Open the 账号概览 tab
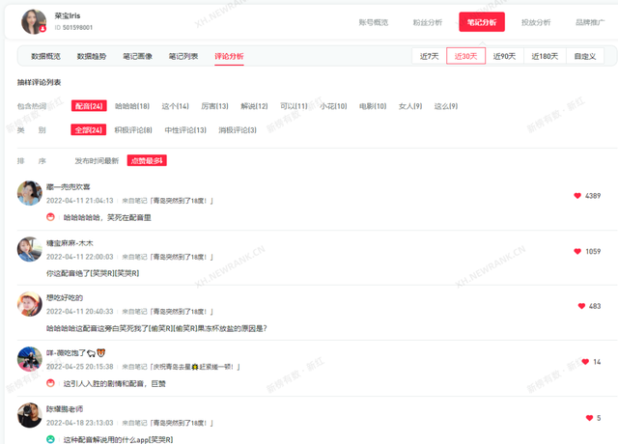Image resolution: width=618 pixels, height=444 pixels. 374,22
